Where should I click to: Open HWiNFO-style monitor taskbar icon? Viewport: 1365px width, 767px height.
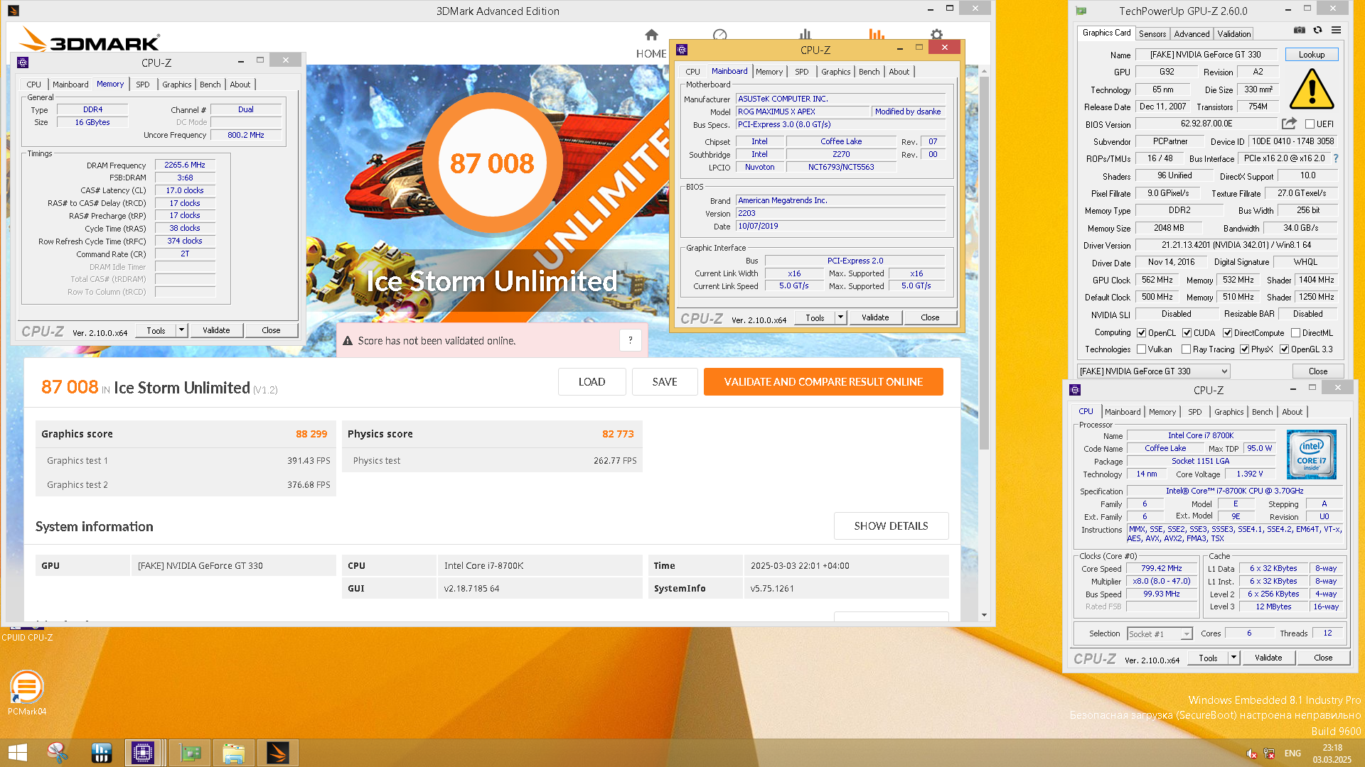(102, 753)
